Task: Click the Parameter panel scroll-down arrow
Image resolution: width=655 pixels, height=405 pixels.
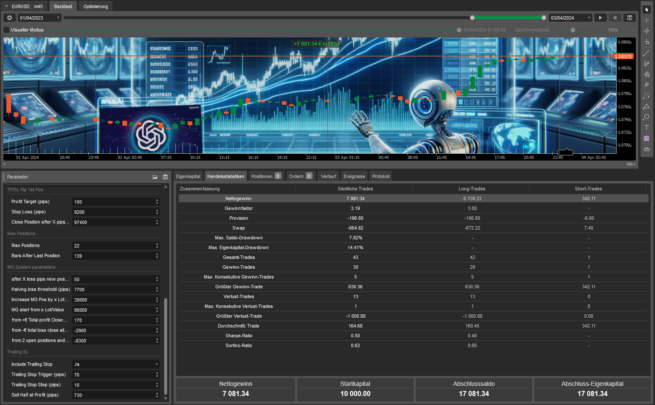Action: pos(166,399)
